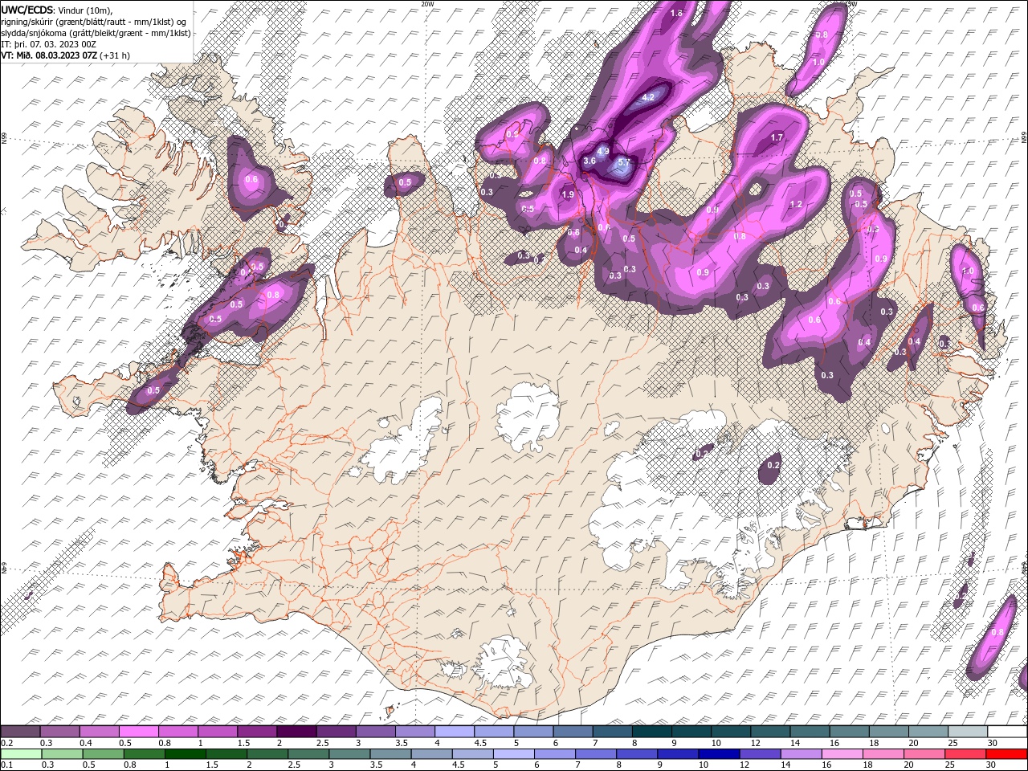Click the bold UWC/ECDS title text

point(26,9)
